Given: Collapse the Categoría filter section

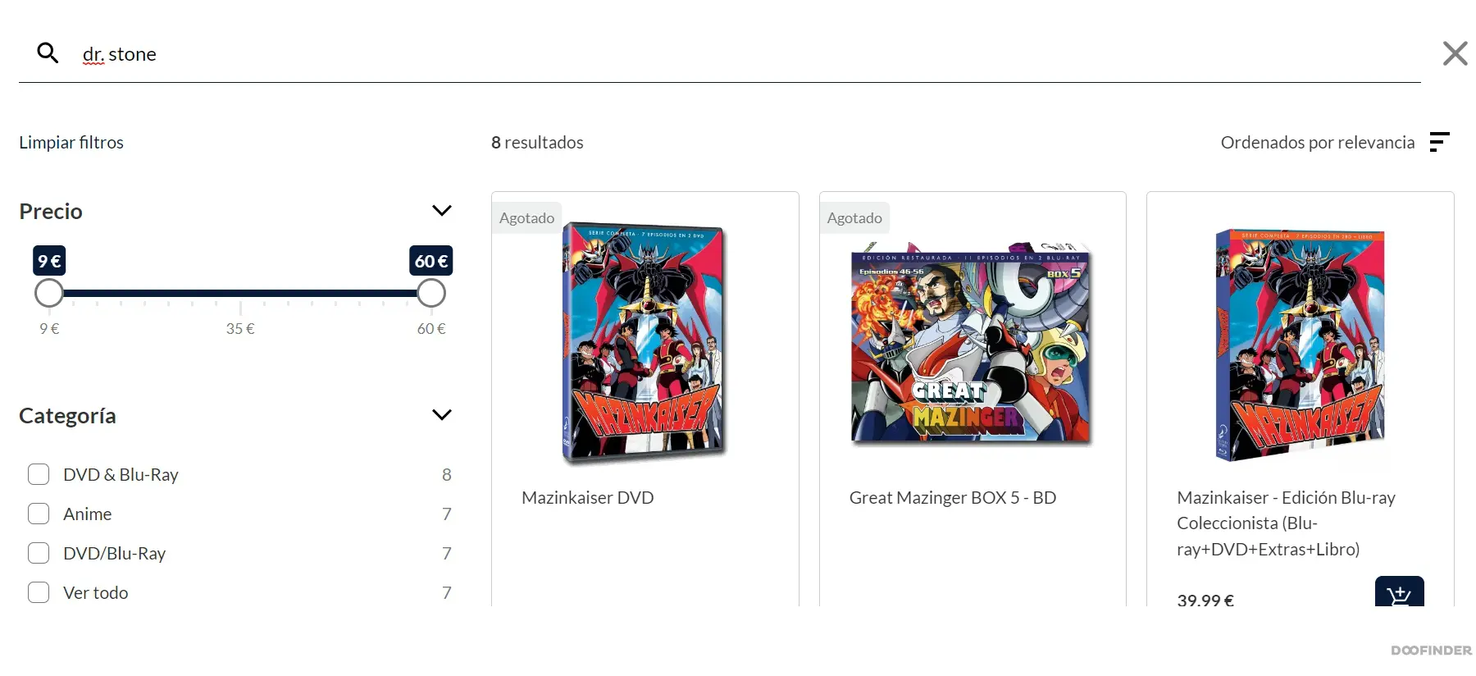Looking at the screenshot, I should (x=441, y=415).
